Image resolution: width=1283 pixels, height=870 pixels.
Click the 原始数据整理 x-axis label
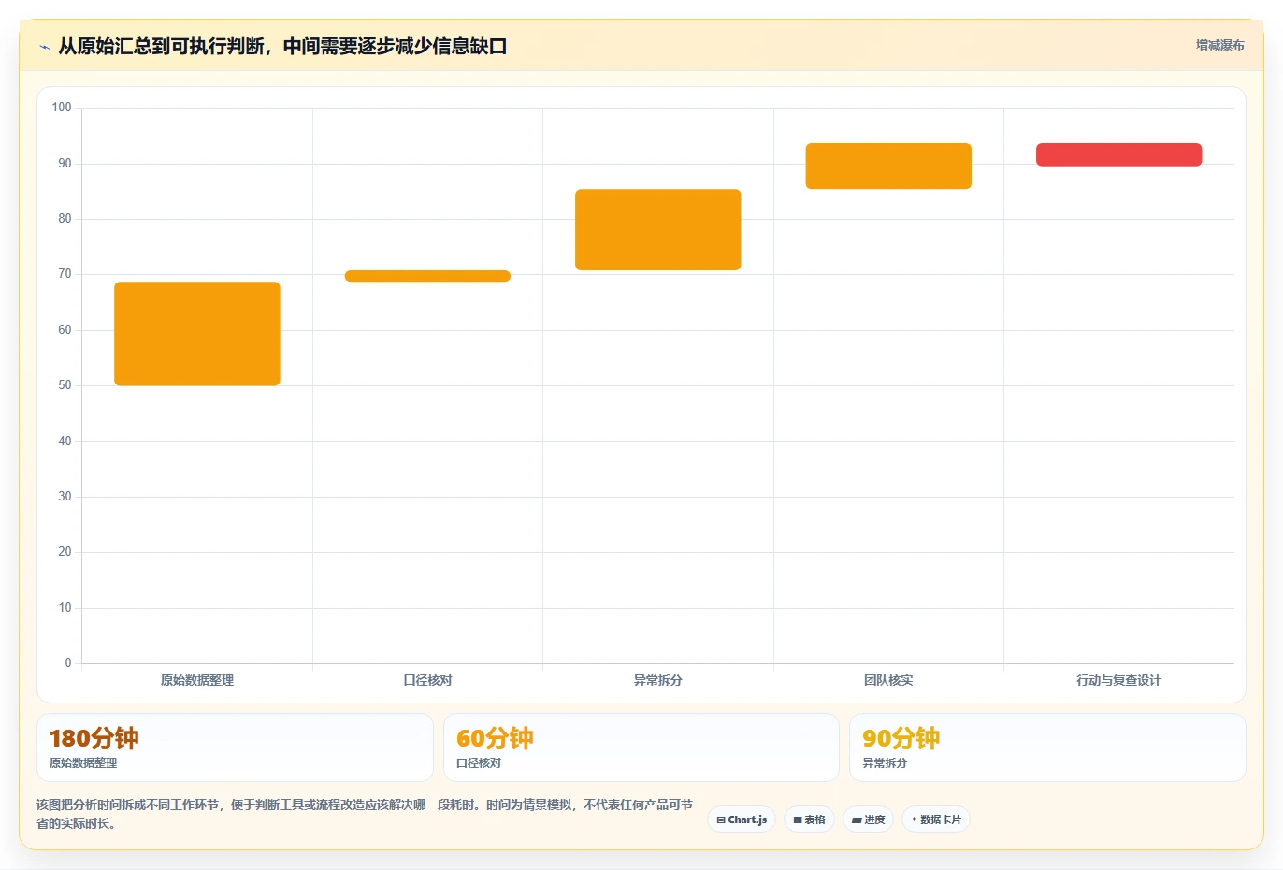pyautogui.click(x=197, y=680)
